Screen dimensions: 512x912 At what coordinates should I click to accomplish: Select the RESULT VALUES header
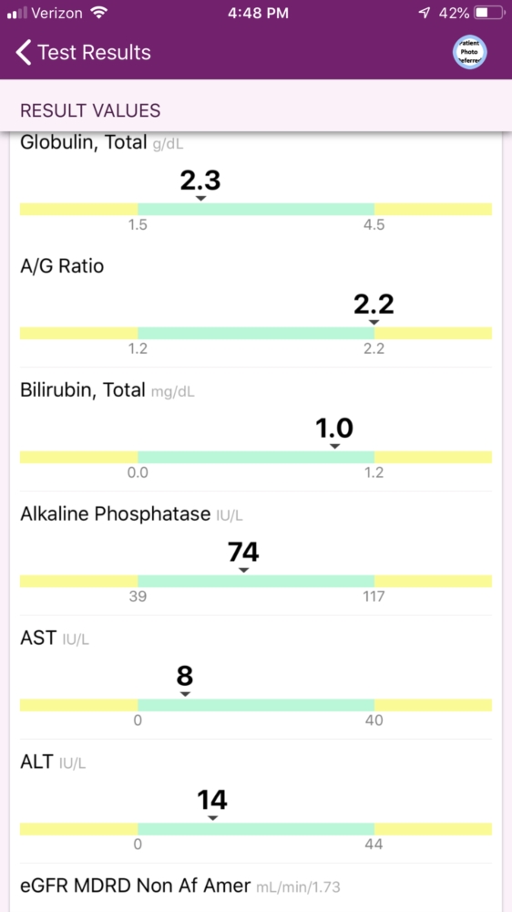90,110
